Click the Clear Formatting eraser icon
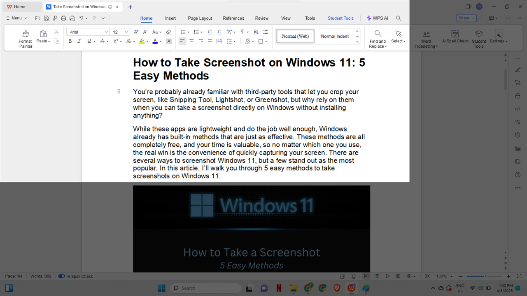Screen dimensions: 527x296 pos(168,32)
